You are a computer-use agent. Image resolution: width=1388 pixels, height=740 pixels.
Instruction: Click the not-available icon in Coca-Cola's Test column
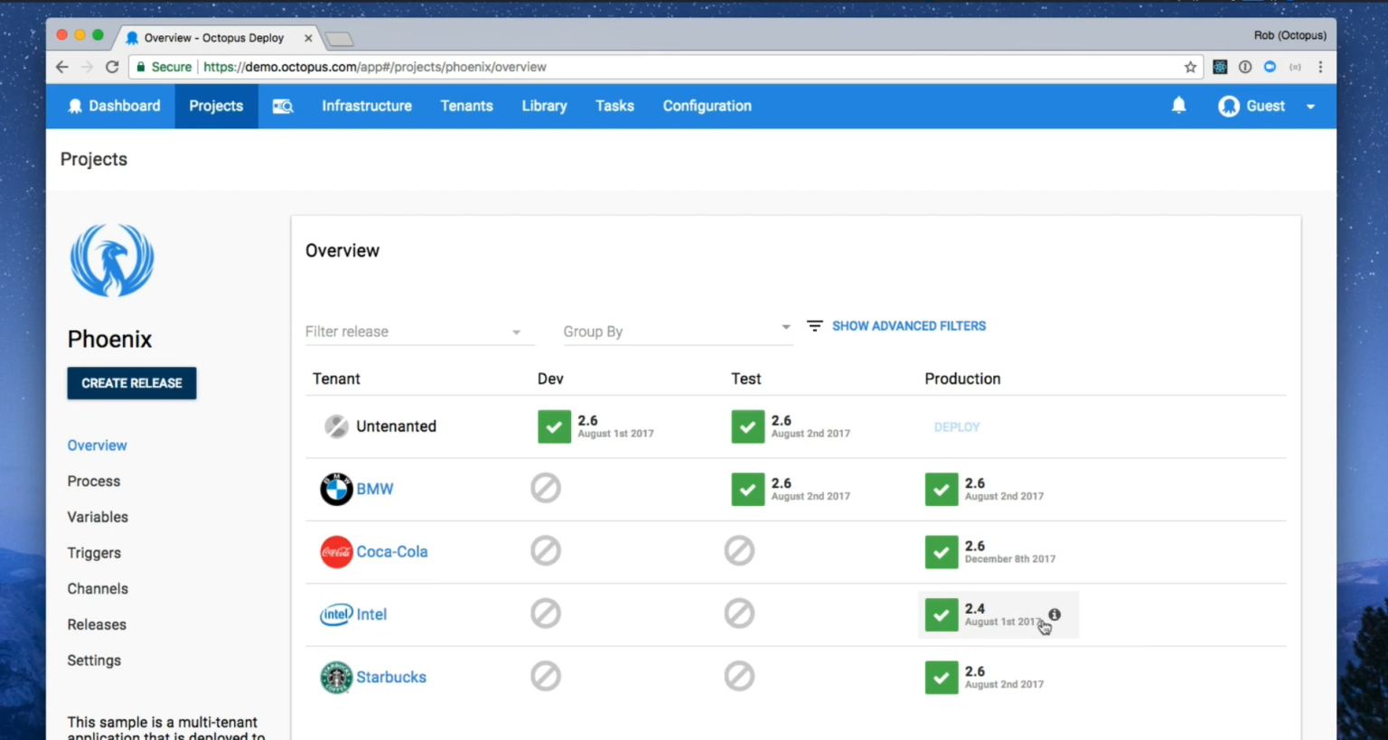tap(739, 550)
